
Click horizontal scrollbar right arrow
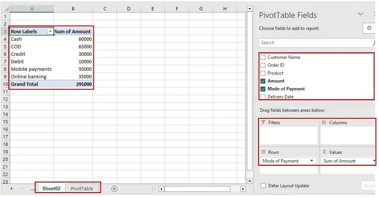tap(243, 189)
